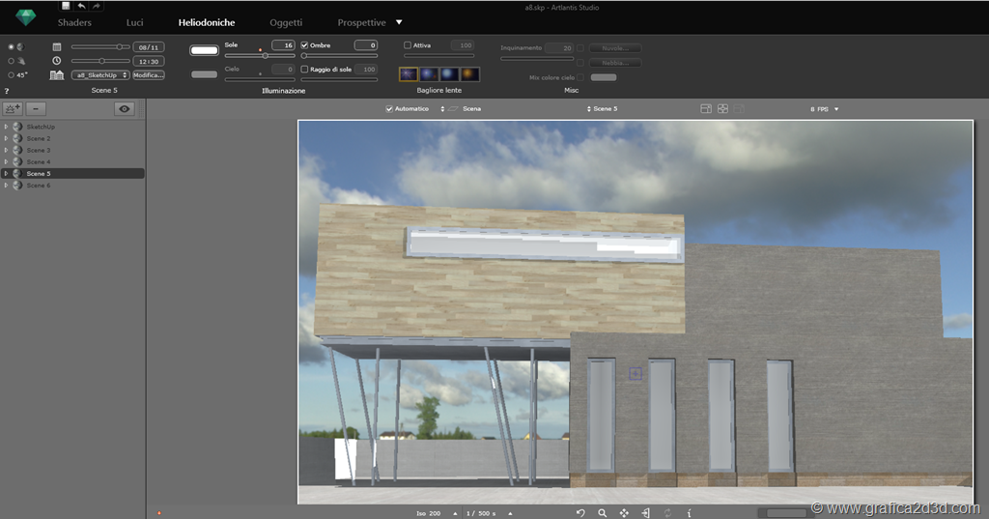The width and height of the screenshot is (989, 519).
Task: Click the Modifica... button
Action: click(148, 75)
